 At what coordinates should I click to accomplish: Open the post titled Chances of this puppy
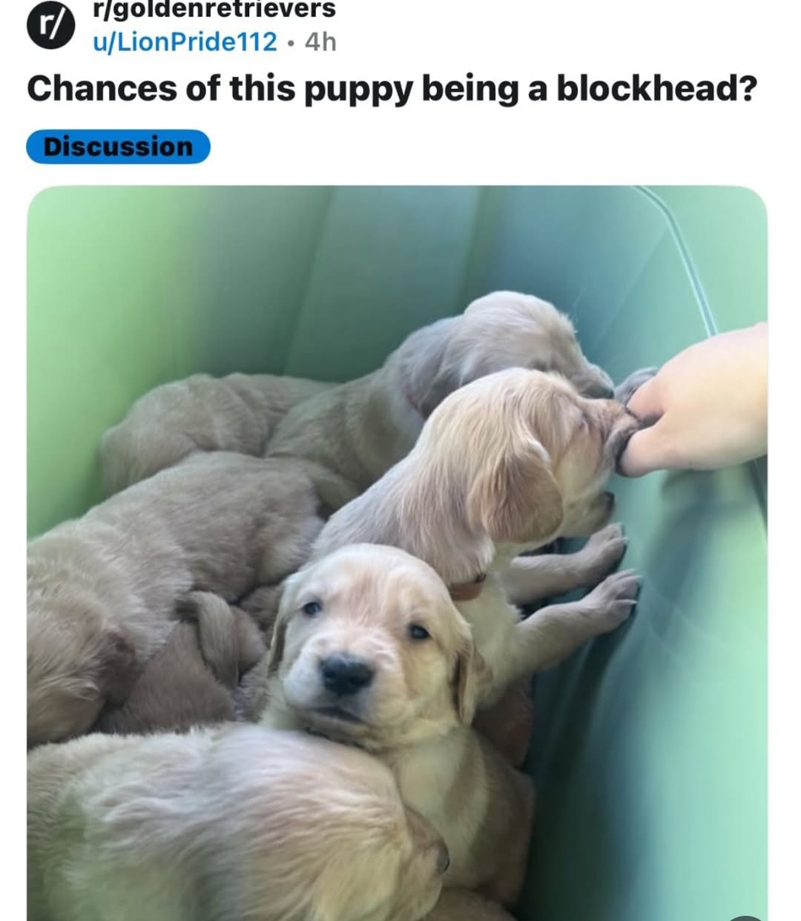coord(392,89)
